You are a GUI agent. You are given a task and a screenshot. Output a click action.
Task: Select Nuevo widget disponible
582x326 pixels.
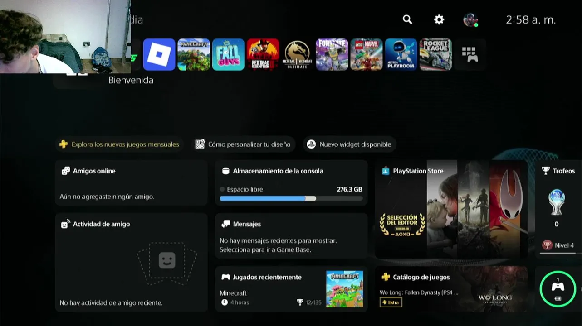(349, 144)
